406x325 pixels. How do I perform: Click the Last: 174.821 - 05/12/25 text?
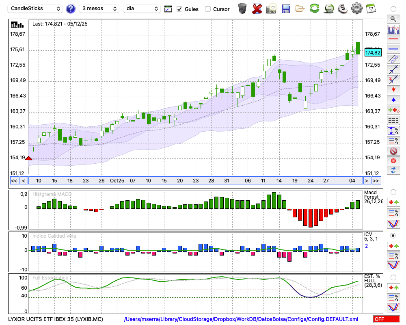(x=60, y=24)
